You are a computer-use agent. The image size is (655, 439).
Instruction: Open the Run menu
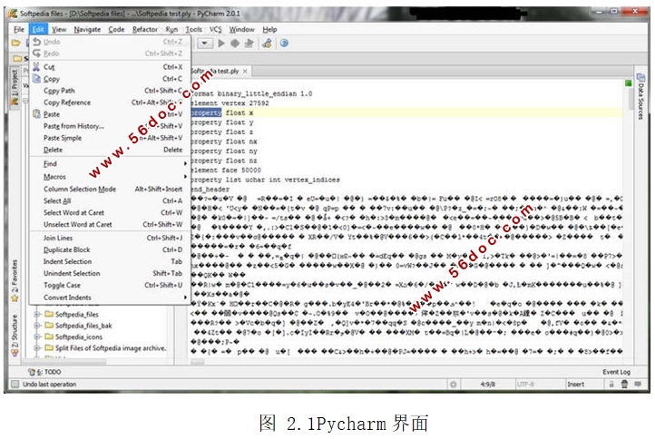tap(171, 29)
